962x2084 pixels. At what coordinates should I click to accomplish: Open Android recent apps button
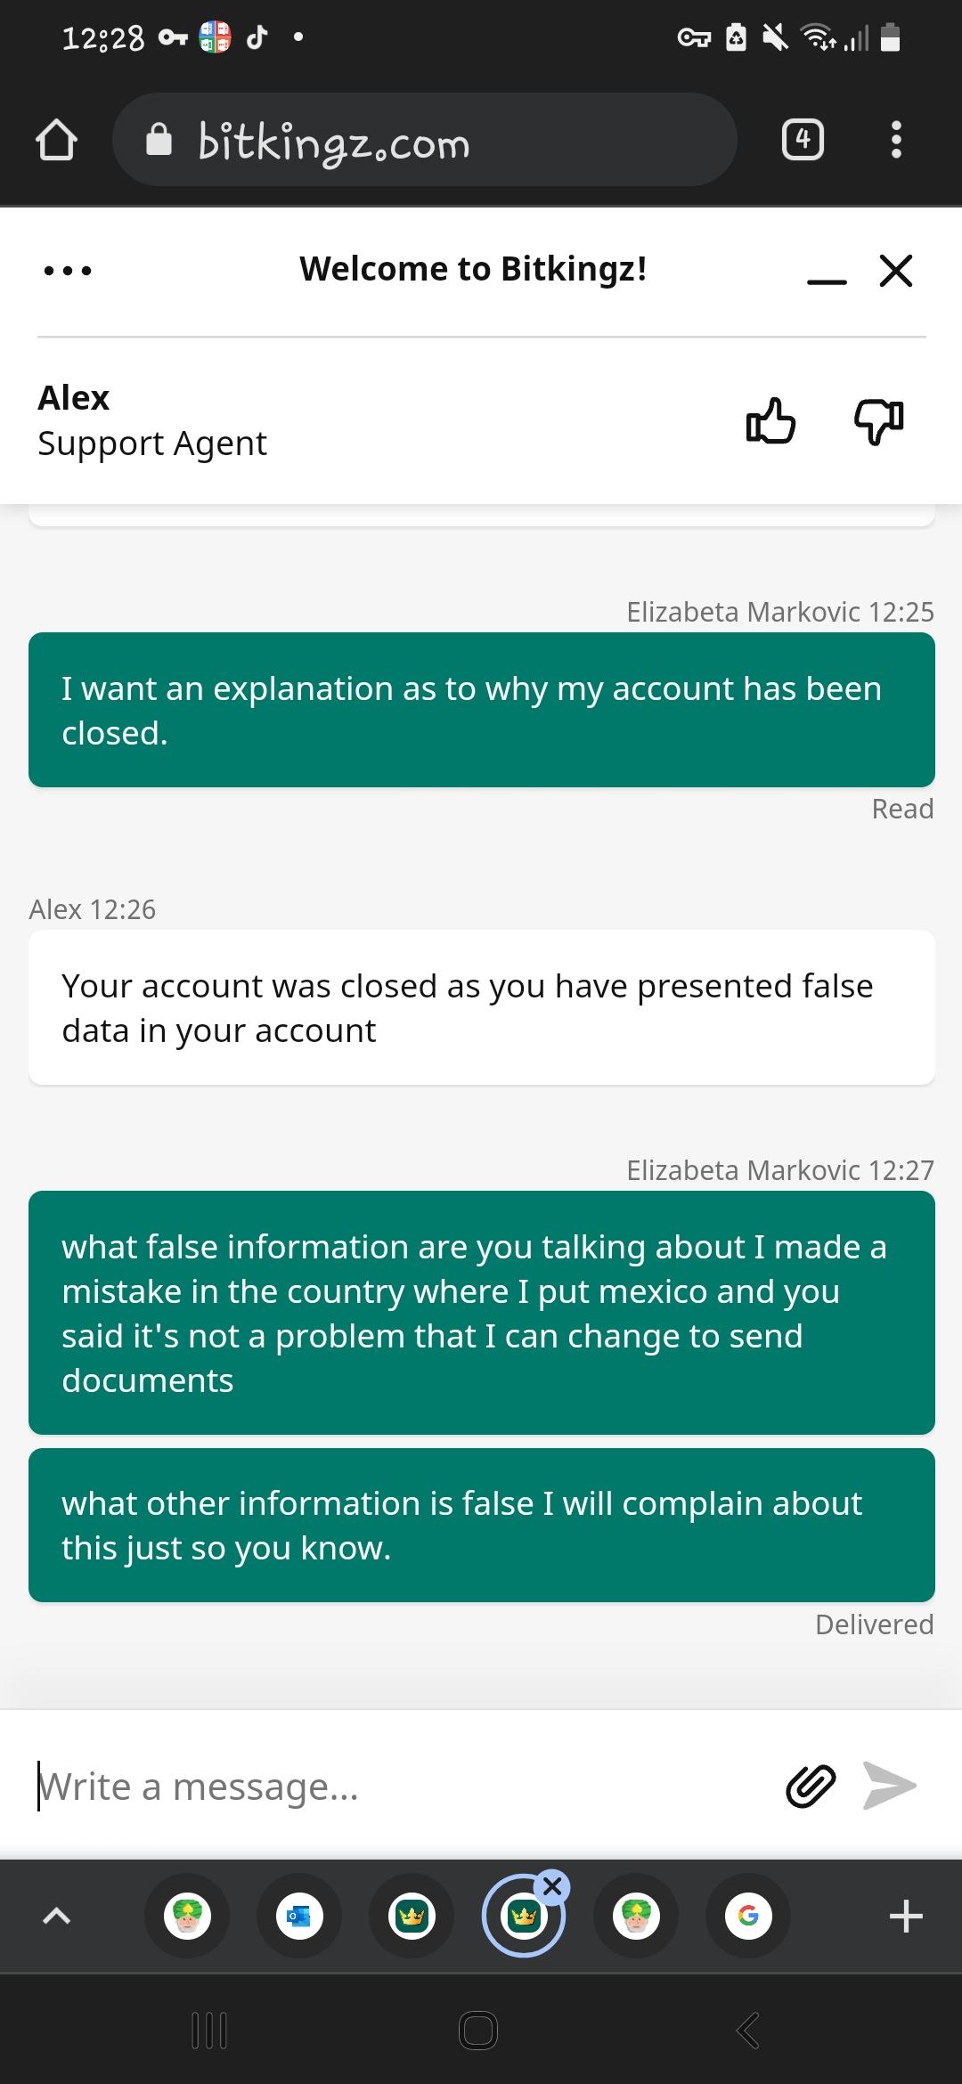click(210, 2031)
